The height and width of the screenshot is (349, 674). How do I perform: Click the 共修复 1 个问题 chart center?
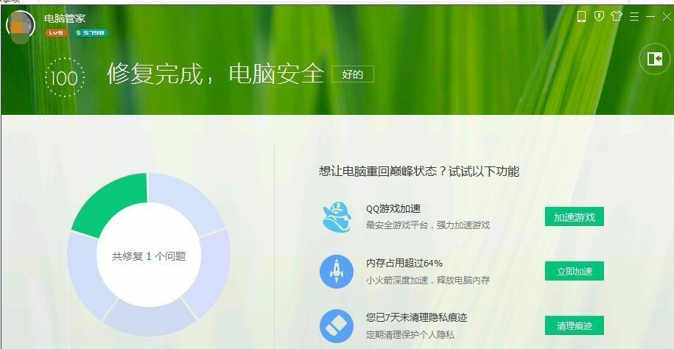pos(149,256)
